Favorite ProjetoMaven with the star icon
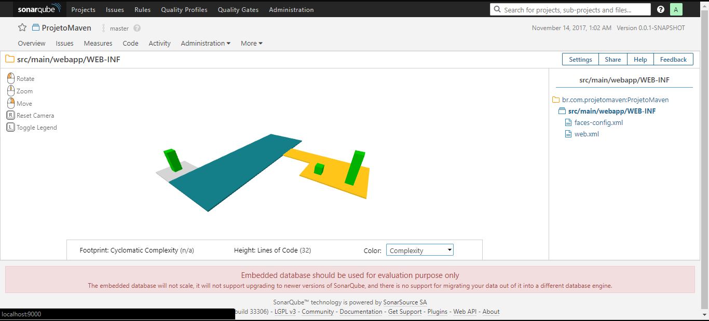Viewport: 709px width, 321px height. [22, 28]
